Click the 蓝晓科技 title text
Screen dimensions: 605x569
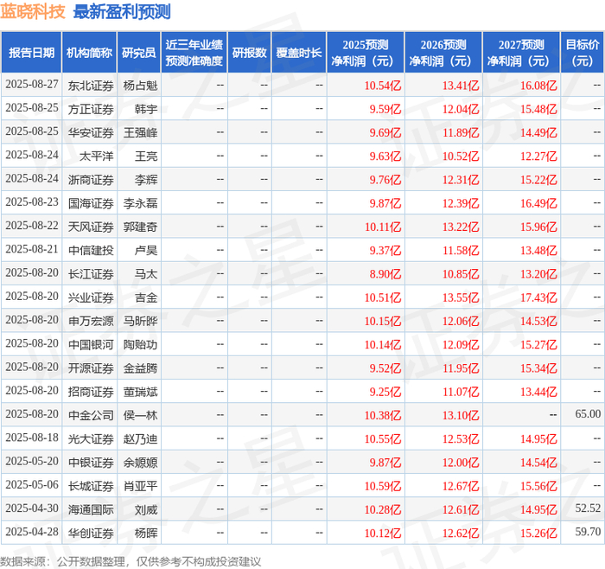pyautogui.click(x=33, y=11)
